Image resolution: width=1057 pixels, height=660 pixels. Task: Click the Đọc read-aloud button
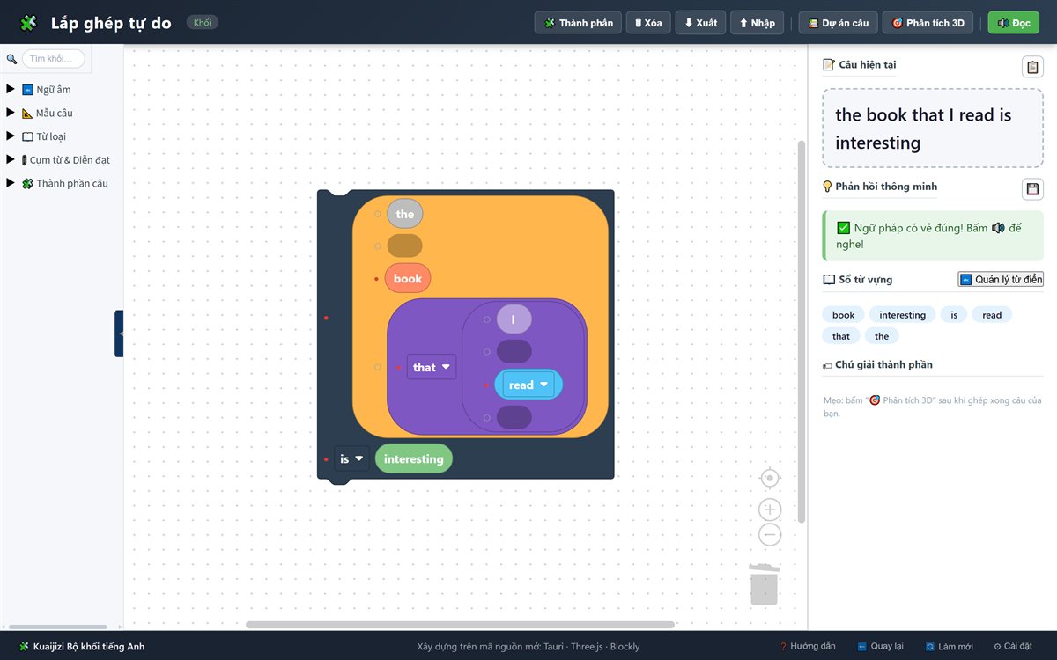(1014, 23)
